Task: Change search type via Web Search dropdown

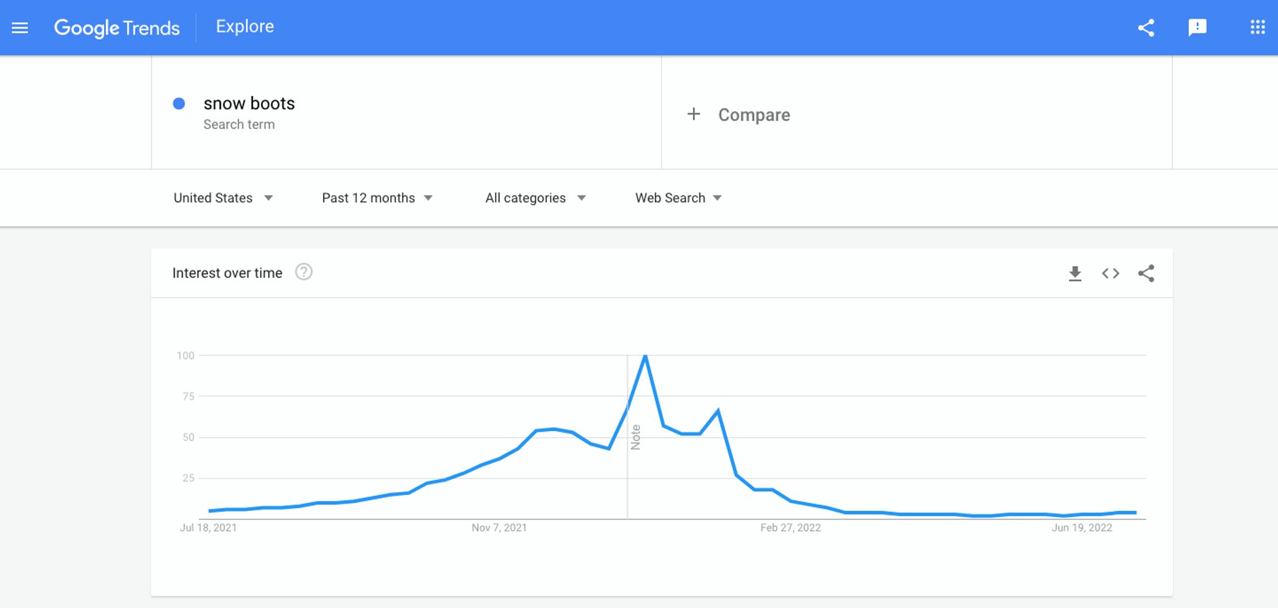Action: coord(678,198)
